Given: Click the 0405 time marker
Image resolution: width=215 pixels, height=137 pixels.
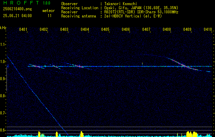Looking at the screenshot, I should [x=105, y=29].
